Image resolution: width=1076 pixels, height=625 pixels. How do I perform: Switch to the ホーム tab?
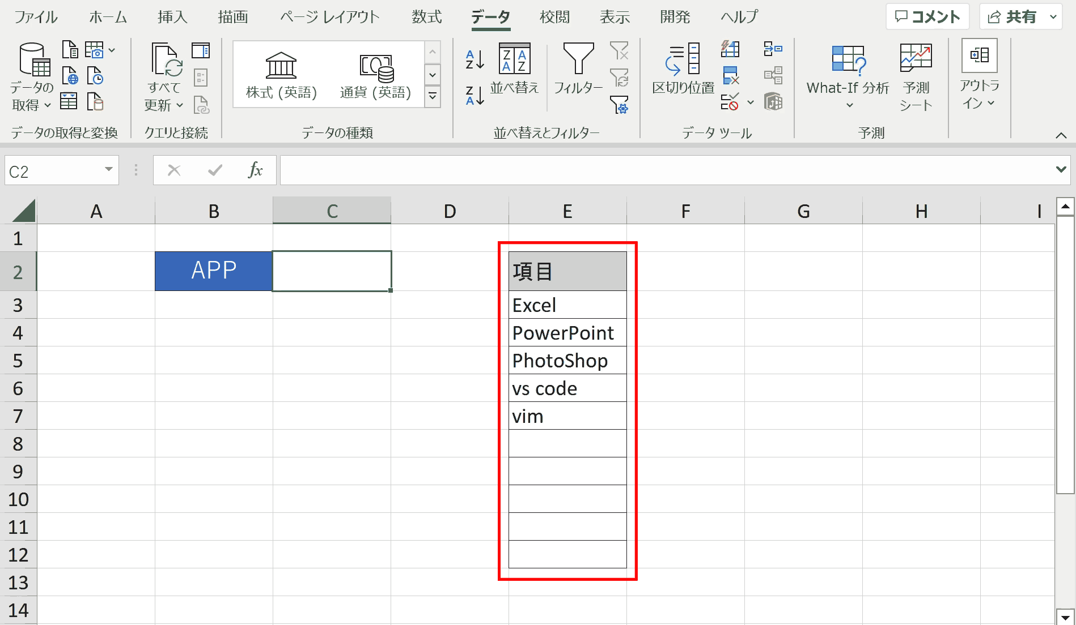click(x=108, y=17)
